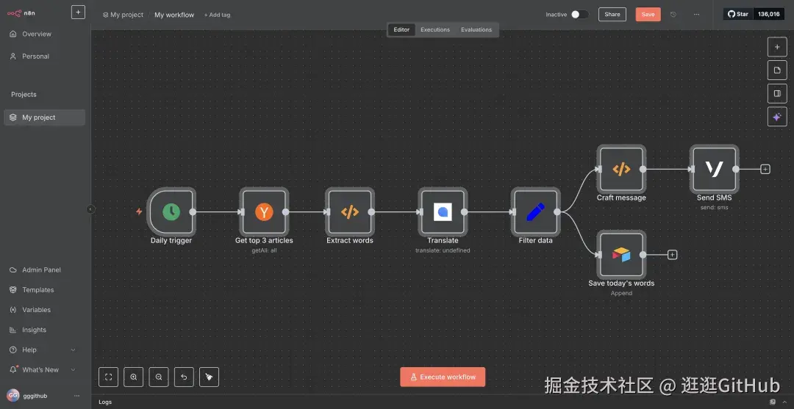The image size is (794, 409).
Task: Tidy up the workflow nodes
Action: (x=209, y=377)
